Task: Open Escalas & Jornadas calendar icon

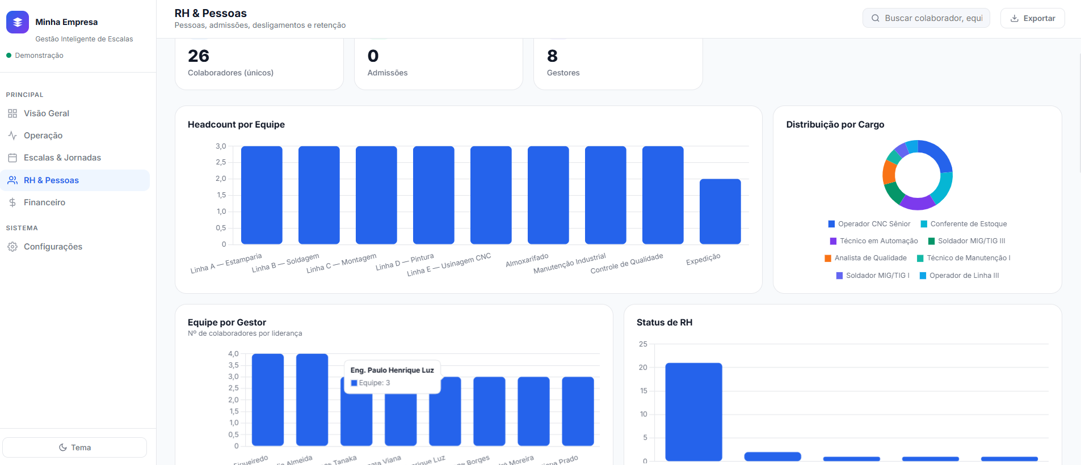Action: point(12,158)
